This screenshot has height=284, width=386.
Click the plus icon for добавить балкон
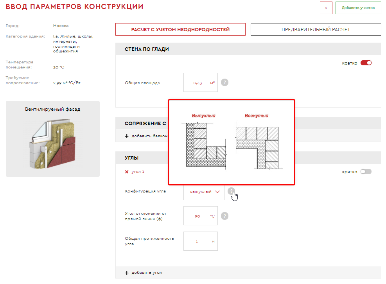pyautogui.click(x=126, y=136)
